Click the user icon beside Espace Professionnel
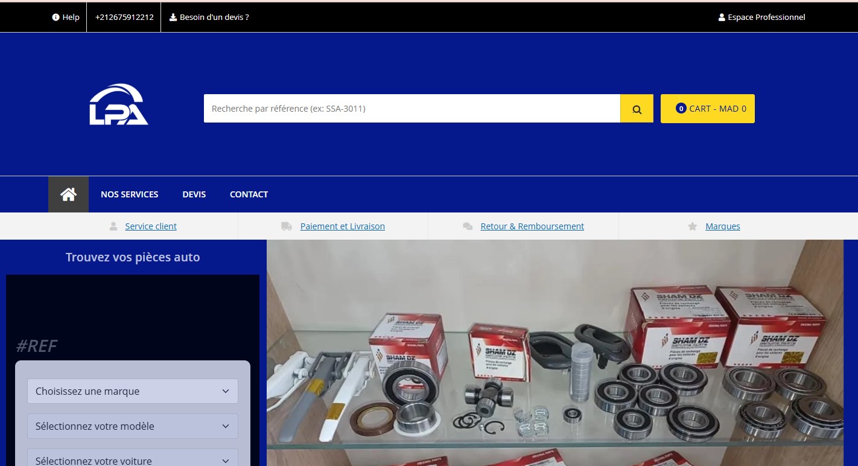The image size is (858, 466). 722,18
